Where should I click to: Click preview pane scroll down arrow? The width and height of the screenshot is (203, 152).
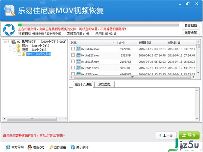tap(197, 118)
